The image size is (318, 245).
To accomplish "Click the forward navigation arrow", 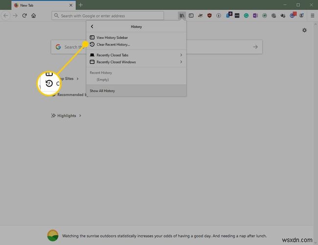I will pyautogui.click(x=15, y=16).
